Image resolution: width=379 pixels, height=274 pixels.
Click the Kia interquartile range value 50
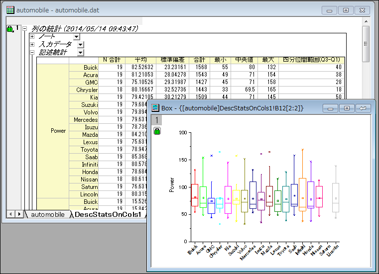339,97
